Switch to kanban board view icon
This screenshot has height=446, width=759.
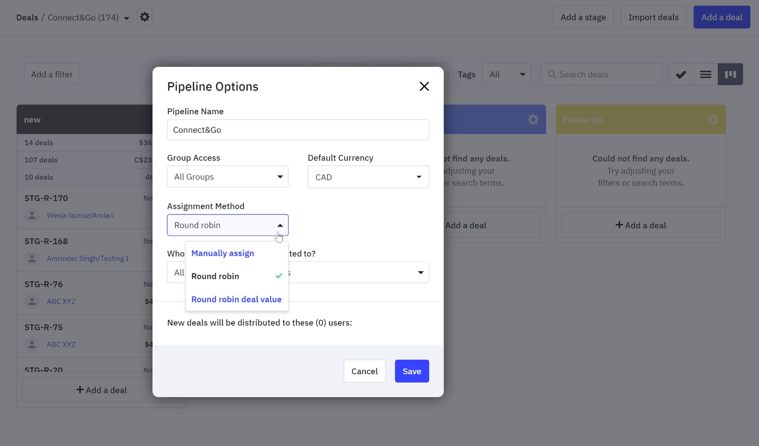pyautogui.click(x=730, y=74)
